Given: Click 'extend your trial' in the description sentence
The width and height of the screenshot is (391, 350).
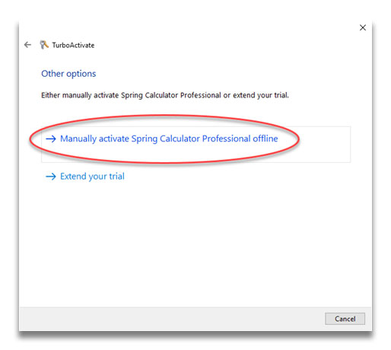Looking at the screenshot, I should (261, 95).
